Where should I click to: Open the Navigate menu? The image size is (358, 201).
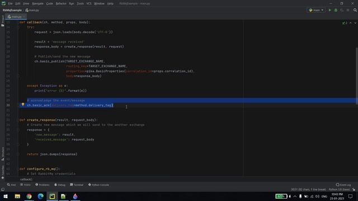click(x=37, y=4)
